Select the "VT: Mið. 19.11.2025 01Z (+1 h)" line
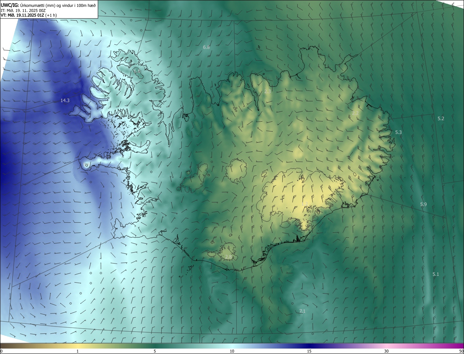Screen dimensions: 464x354 tap(29, 15)
